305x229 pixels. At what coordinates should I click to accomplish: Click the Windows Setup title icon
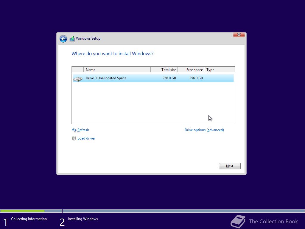coord(72,38)
